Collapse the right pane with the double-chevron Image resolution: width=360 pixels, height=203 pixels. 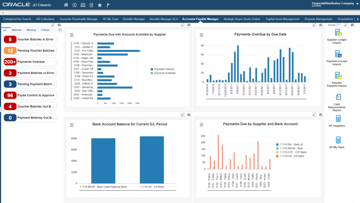tap(338, 24)
